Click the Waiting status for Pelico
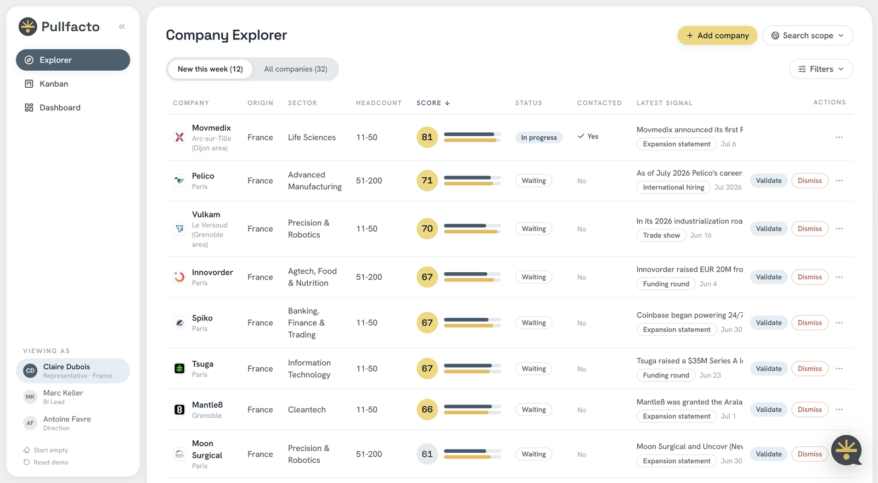The height and width of the screenshot is (483, 878). (x=533, y=181)
